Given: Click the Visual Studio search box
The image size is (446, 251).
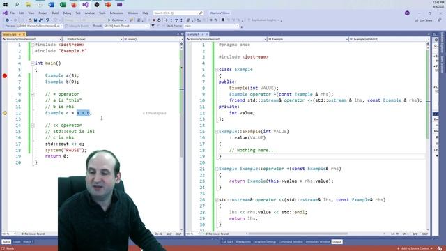Looking at the screenshot, I should point(178,13).
